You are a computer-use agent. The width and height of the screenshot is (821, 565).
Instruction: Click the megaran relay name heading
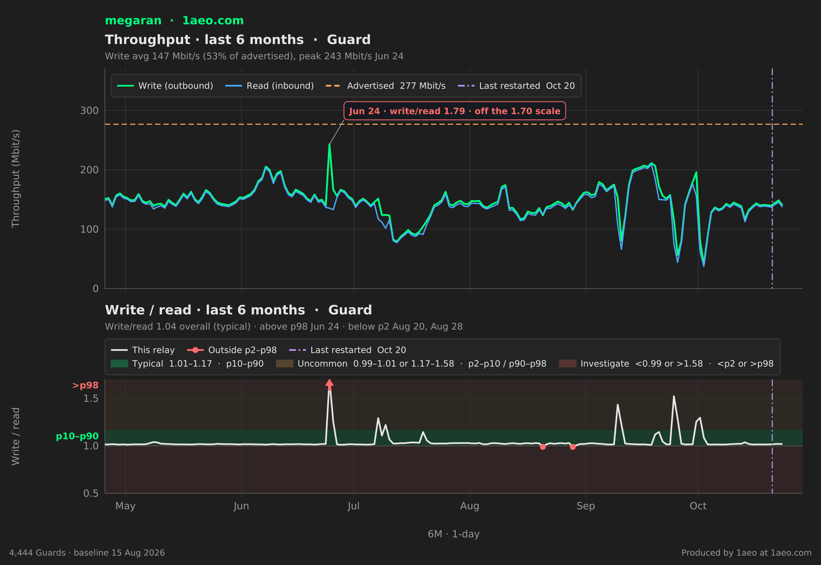(x=133, y=21)
